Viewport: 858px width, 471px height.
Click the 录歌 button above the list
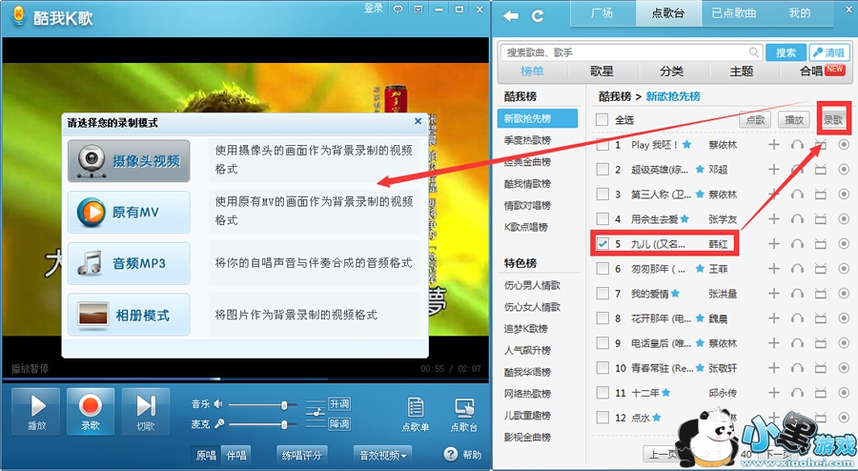pyautogui.click(x=833, y=120)
